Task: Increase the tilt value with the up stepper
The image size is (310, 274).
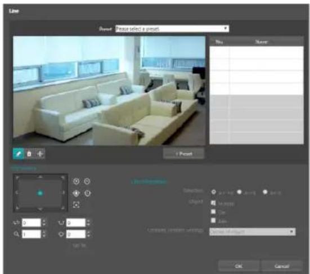Action: (x=88, y=221)
